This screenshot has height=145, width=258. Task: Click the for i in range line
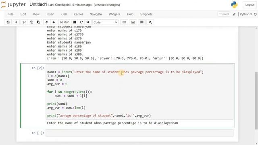point(70,92)
